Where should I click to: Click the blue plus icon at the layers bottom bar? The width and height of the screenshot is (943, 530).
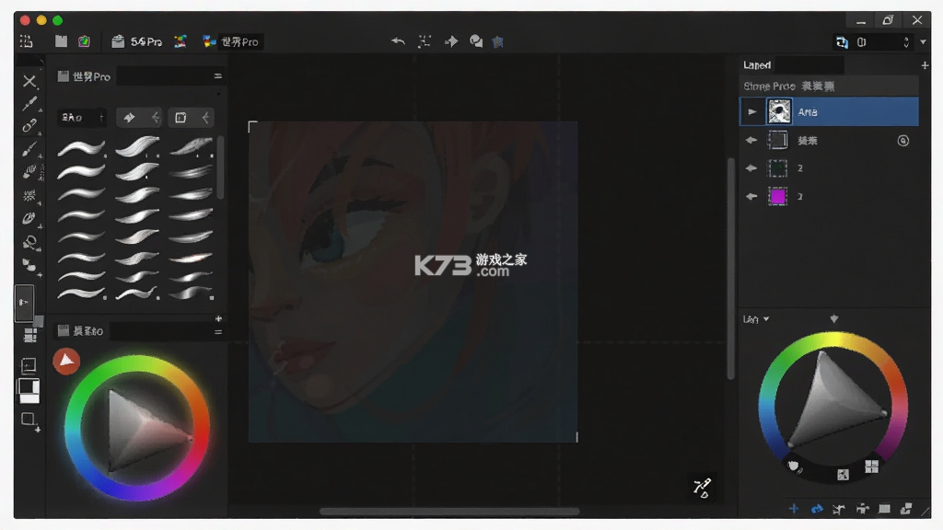[794, 509]
